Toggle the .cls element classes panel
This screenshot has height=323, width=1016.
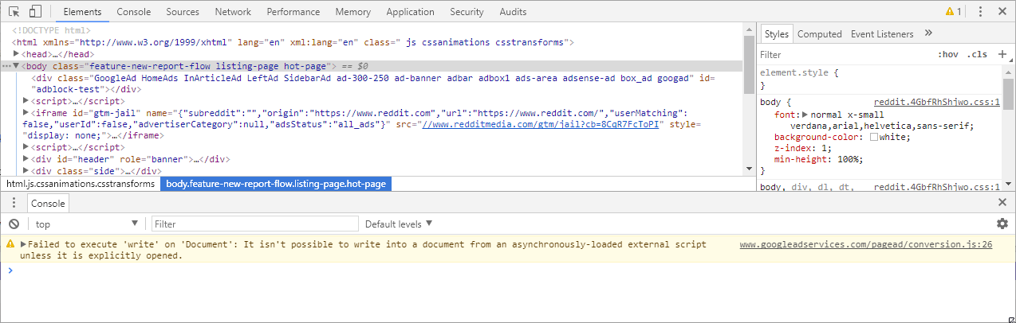pyautogui.click(x=976, y=55)
